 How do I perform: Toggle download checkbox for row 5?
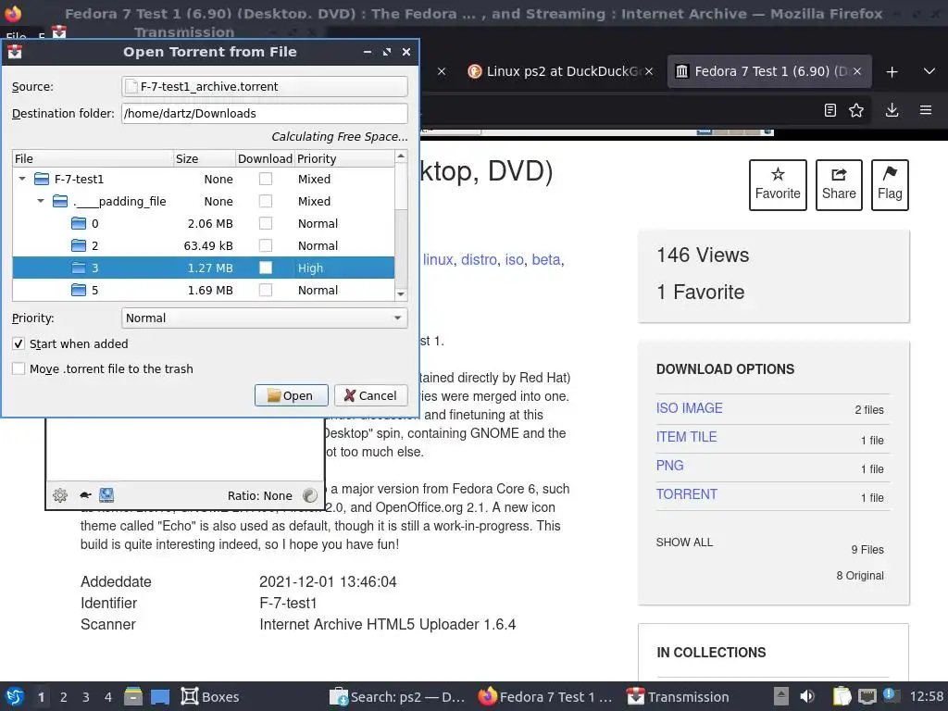(x=266, y=290)
